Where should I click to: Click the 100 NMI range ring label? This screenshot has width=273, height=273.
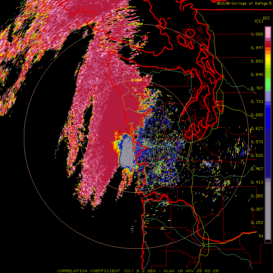136,24
